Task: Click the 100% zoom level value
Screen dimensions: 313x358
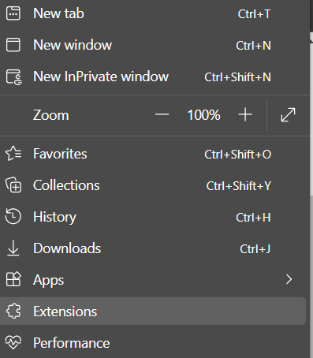Action: [203, 115]
